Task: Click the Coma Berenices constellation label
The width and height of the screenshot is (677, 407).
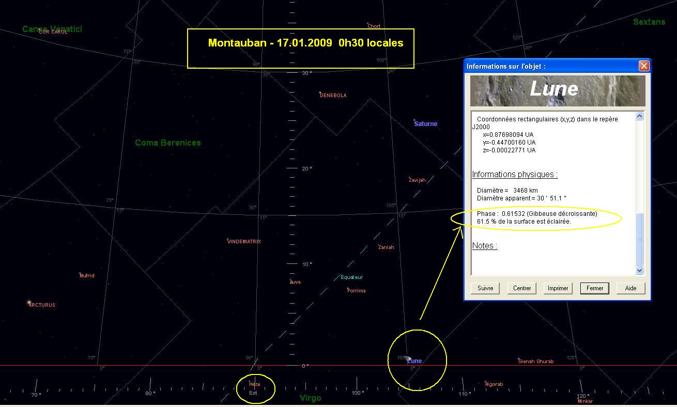Action: point(167,143)
